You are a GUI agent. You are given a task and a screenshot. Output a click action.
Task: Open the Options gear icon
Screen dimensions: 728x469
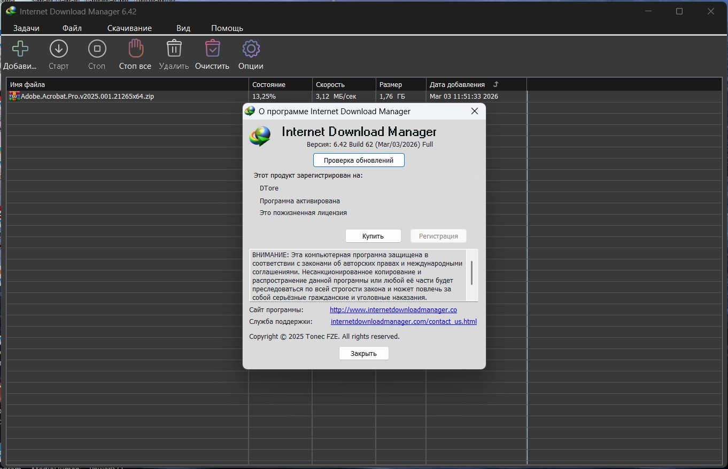(251, 49)
